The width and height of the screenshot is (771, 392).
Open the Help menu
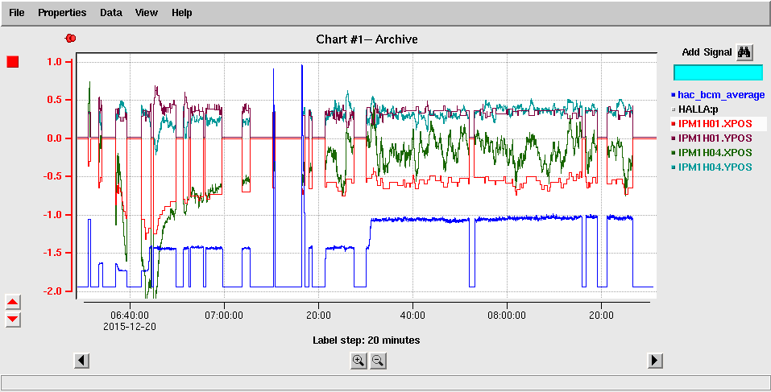pos(181,13)
